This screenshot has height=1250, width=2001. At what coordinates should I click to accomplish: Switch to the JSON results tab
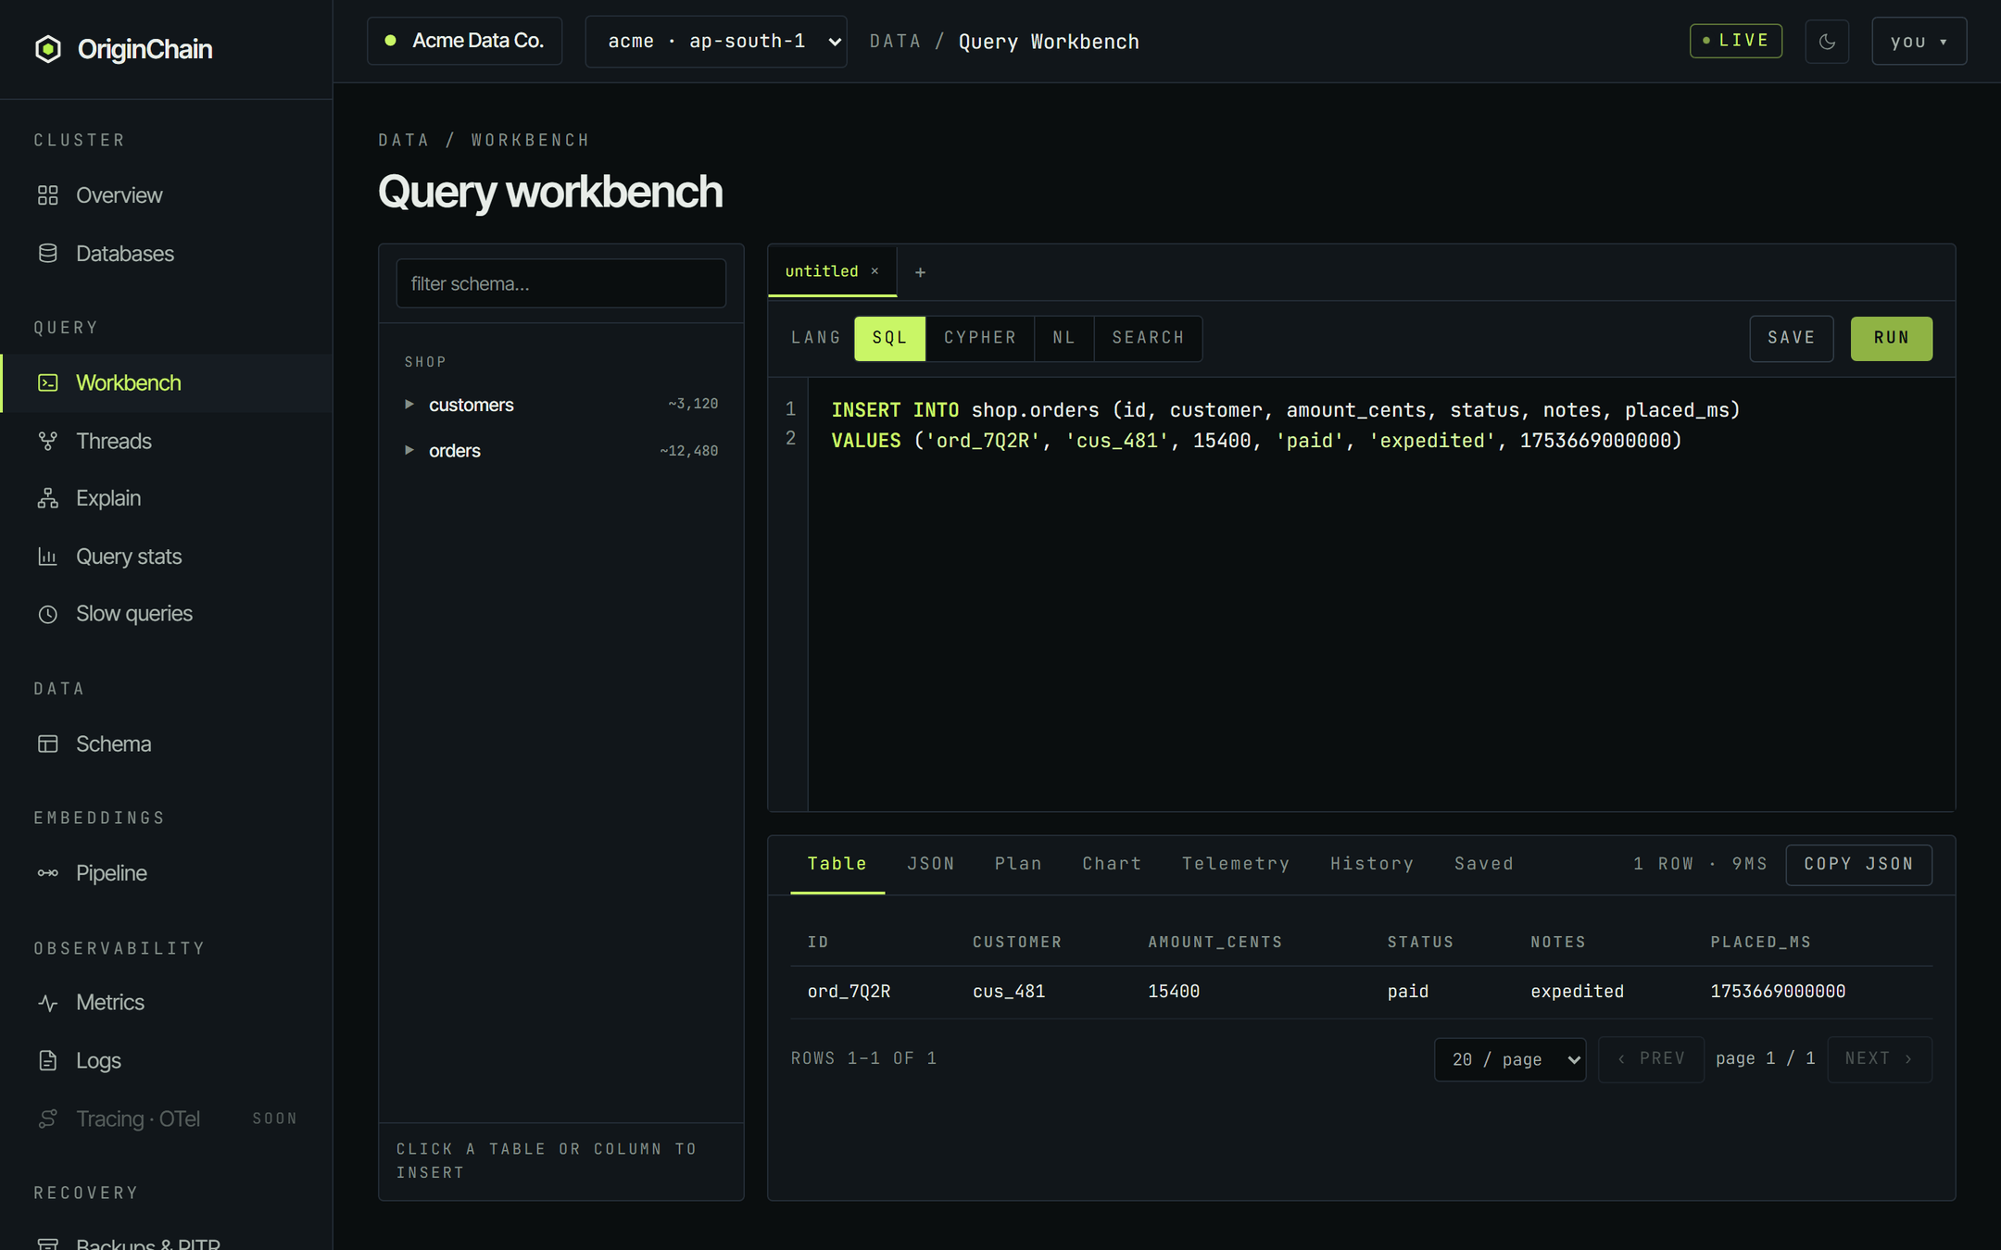[931, 864]
